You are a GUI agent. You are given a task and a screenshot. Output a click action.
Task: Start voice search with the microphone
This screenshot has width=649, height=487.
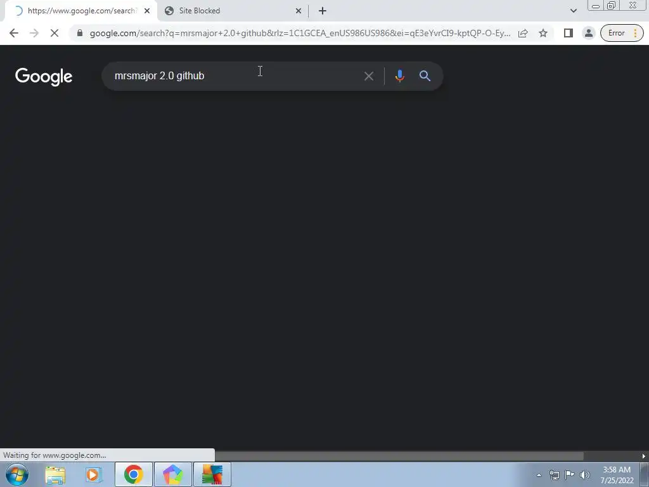point(400,76)
